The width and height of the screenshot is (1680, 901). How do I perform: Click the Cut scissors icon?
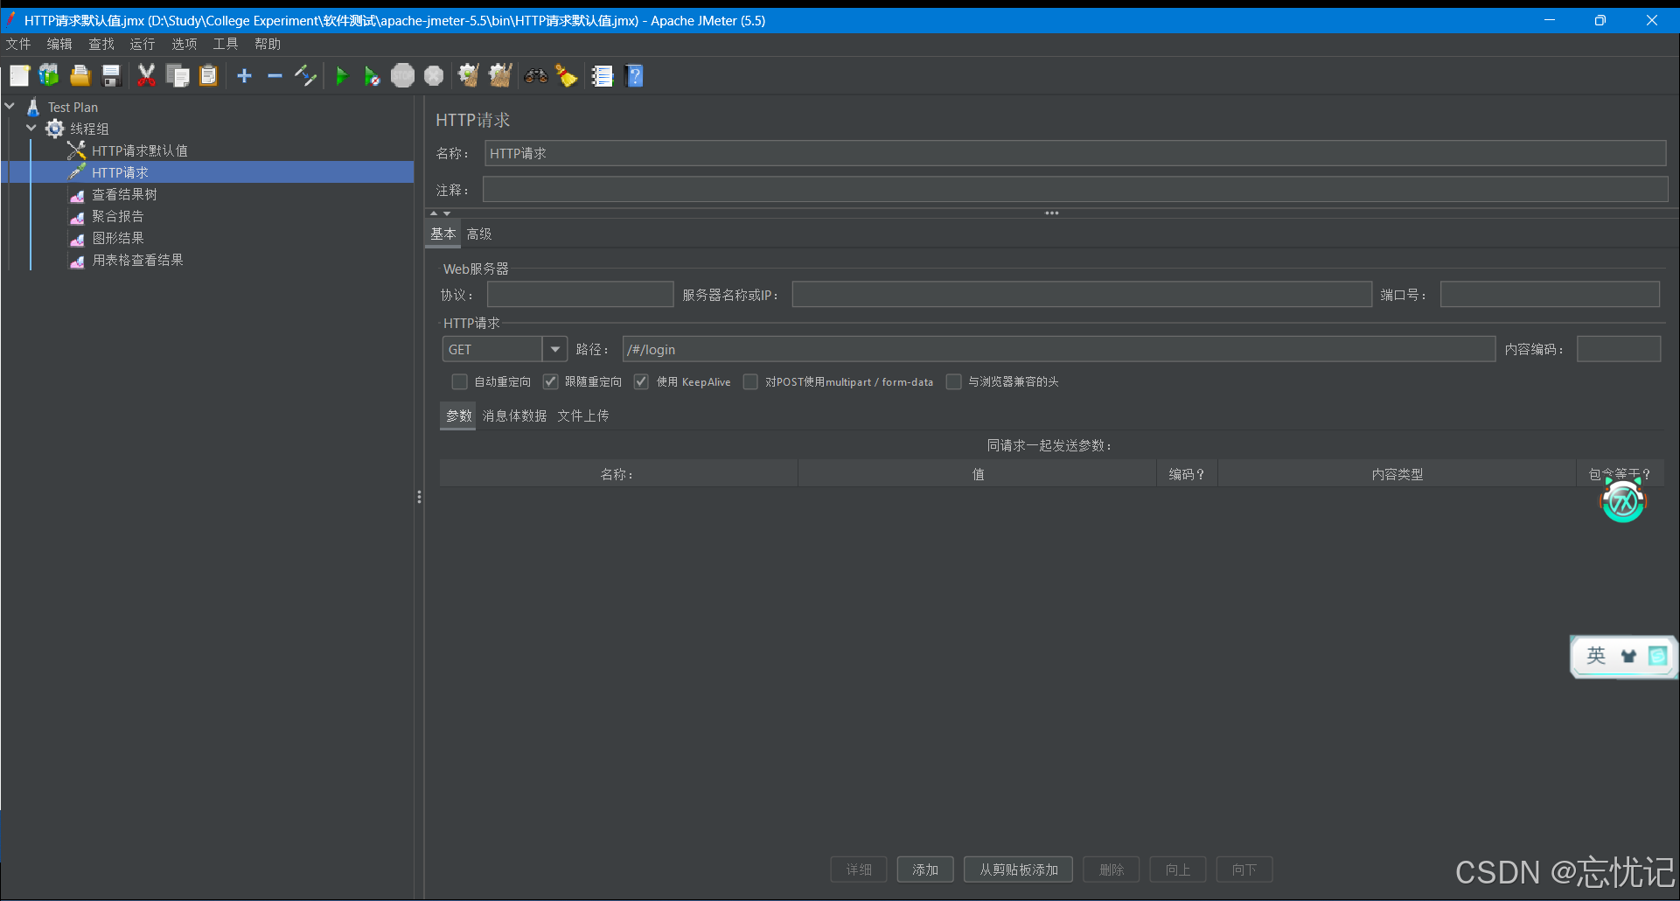[146, 76]
